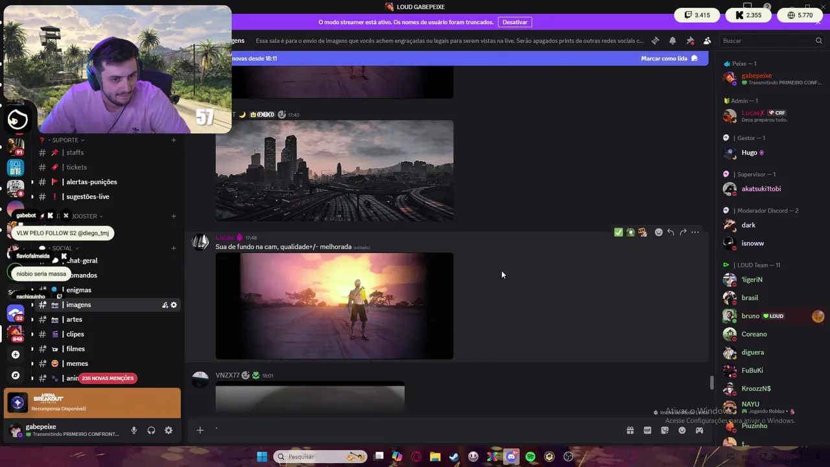Open imagens channel settings gear
This screenshot has width=830, height=467.
click(x=173, y=305)
